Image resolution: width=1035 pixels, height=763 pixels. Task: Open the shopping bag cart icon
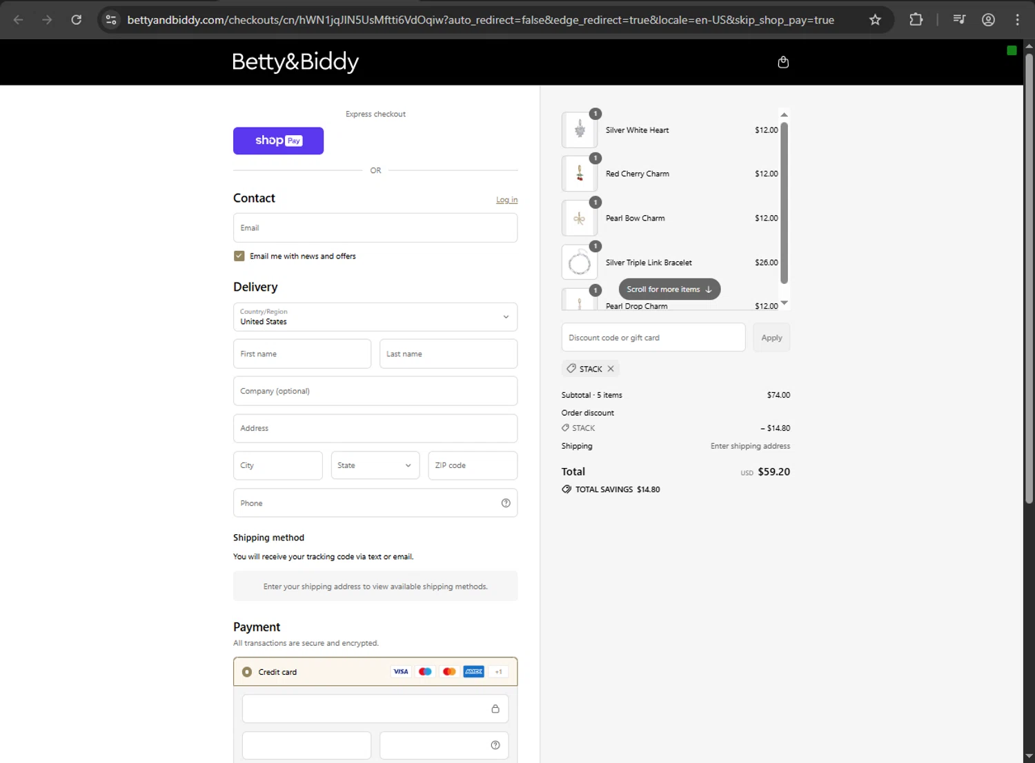(x=783, y=62)
